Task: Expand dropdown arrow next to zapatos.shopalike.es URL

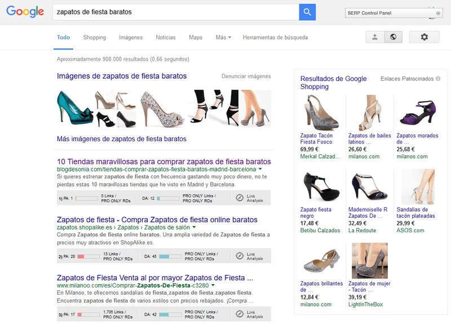Action: click(194, 227)
